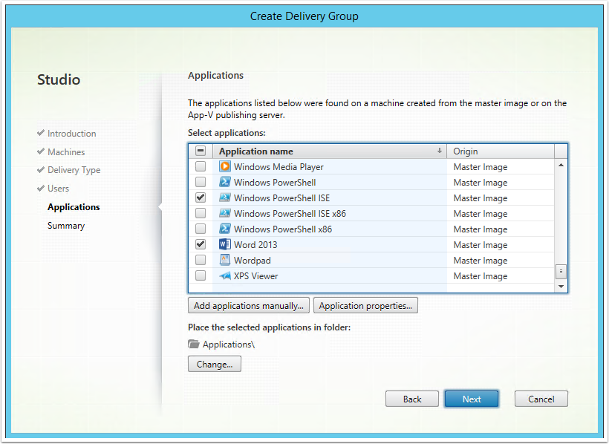
Task: Uncheck the Word 2013 checkbox
Action: (x=201, y=244)
